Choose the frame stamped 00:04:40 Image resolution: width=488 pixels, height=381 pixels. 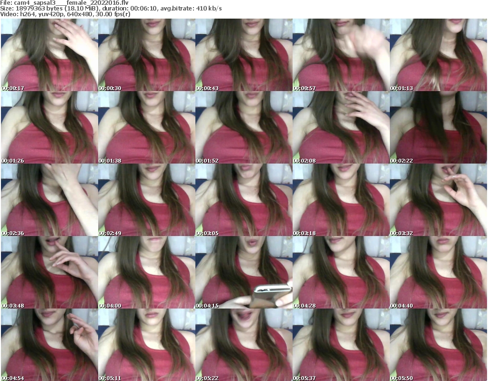(438, 272)
